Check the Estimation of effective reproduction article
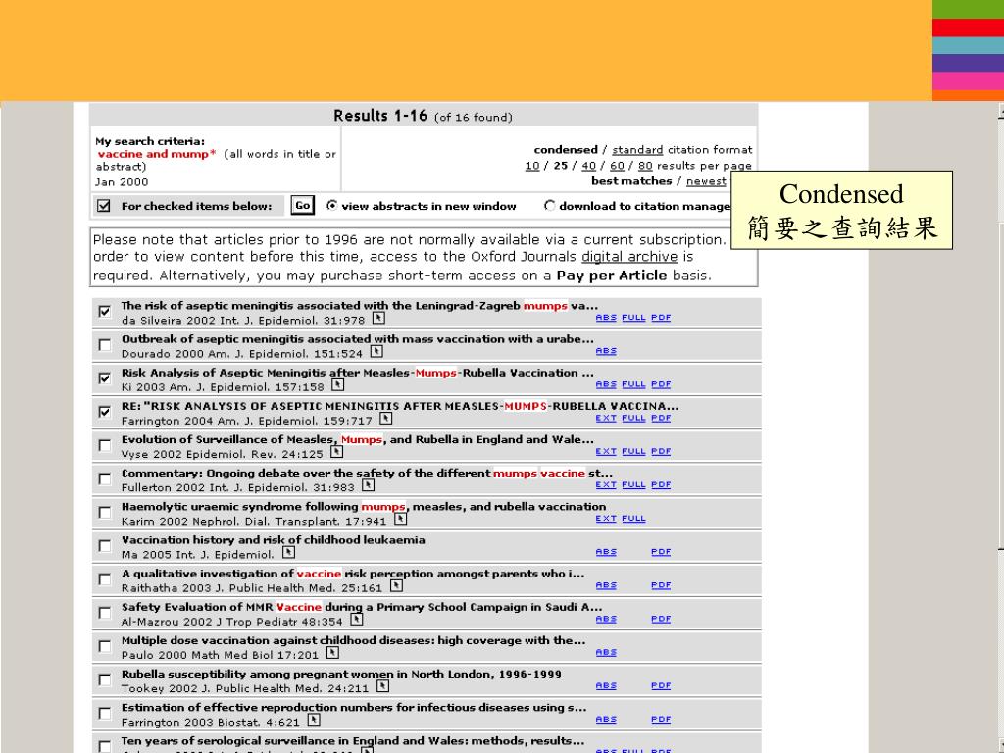The image size is (1004, 753). pos(104,714)
